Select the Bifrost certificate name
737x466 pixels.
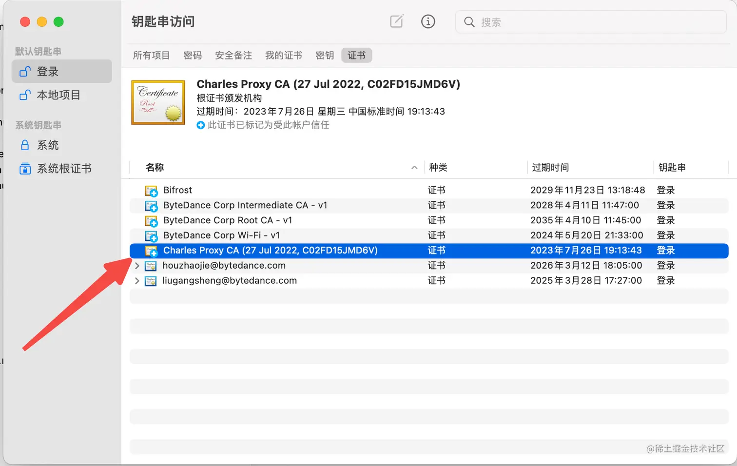[x=177, y=190]
